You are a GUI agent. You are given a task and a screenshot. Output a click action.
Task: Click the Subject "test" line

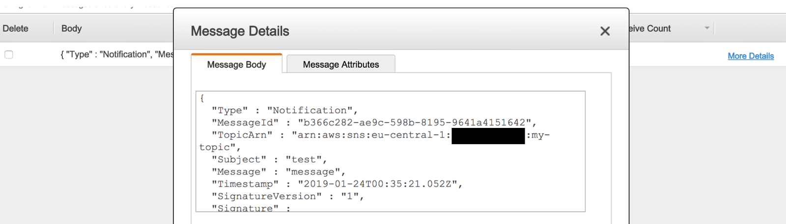(x=269, y=159)
